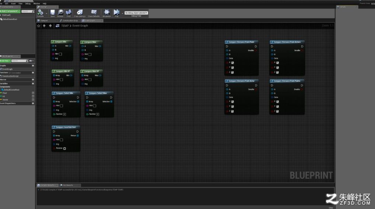375x209 pixels.
Task: Open the Window menu
Action: point(36,4)
